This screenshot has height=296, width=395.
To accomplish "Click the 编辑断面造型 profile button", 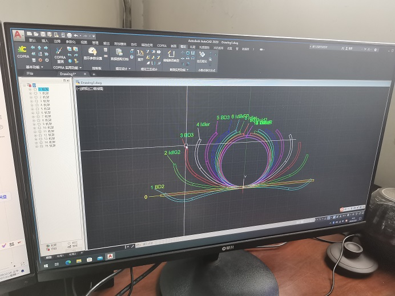I will [171, 56].
